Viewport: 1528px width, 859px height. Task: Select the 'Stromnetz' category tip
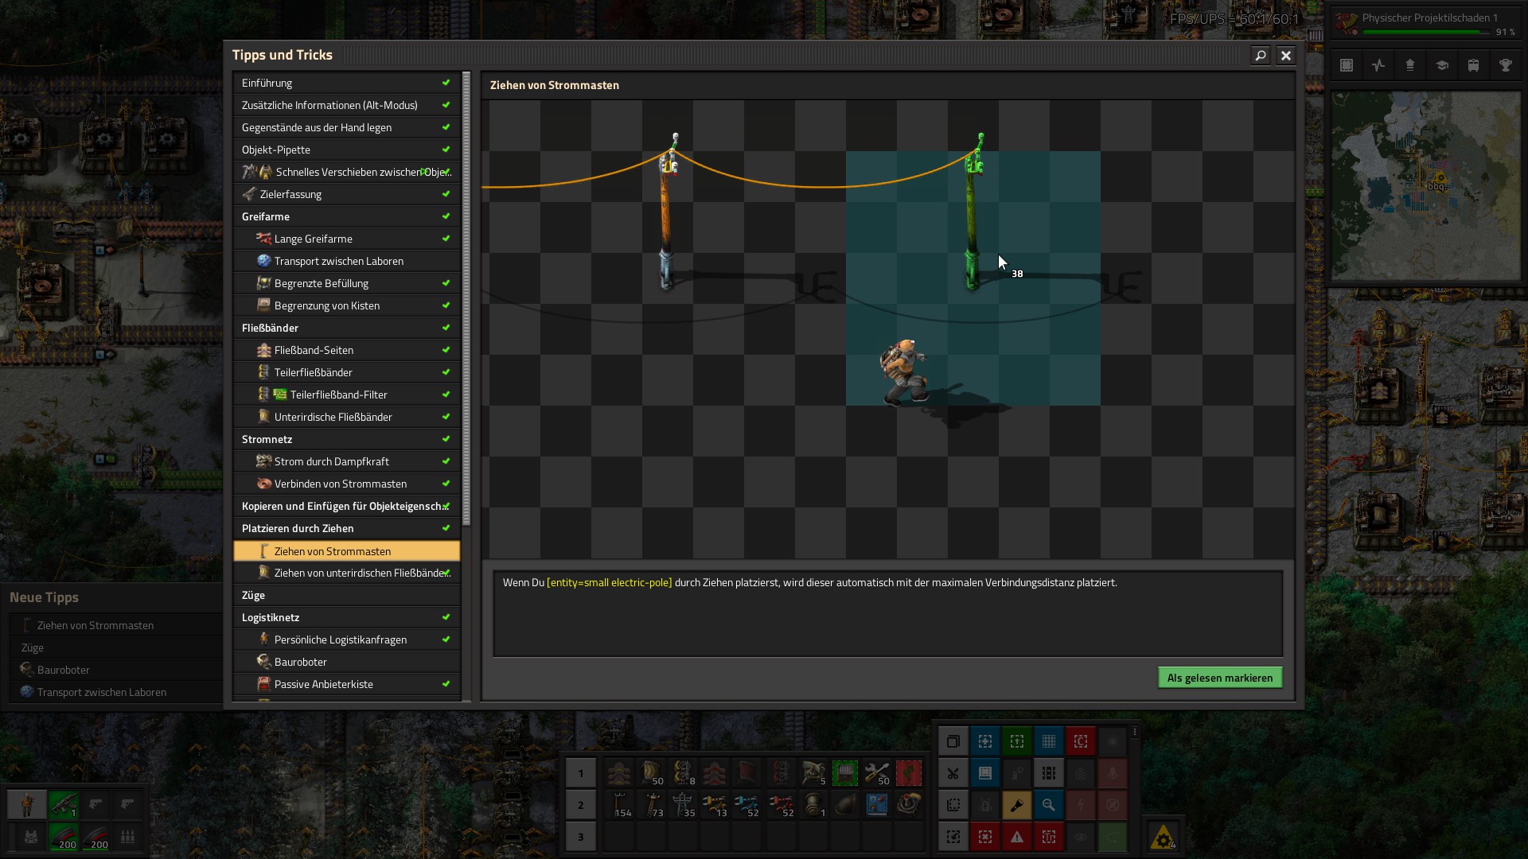point(347,439)
